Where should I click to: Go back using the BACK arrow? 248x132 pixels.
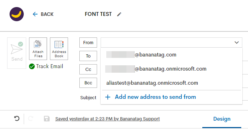[x=43, y=14]
